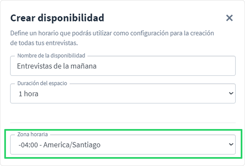Screen dimensions: 245x166
Task: Click the chevron arrow in Zona horaria
Action: pyautogui.click(x=231, y=144)
